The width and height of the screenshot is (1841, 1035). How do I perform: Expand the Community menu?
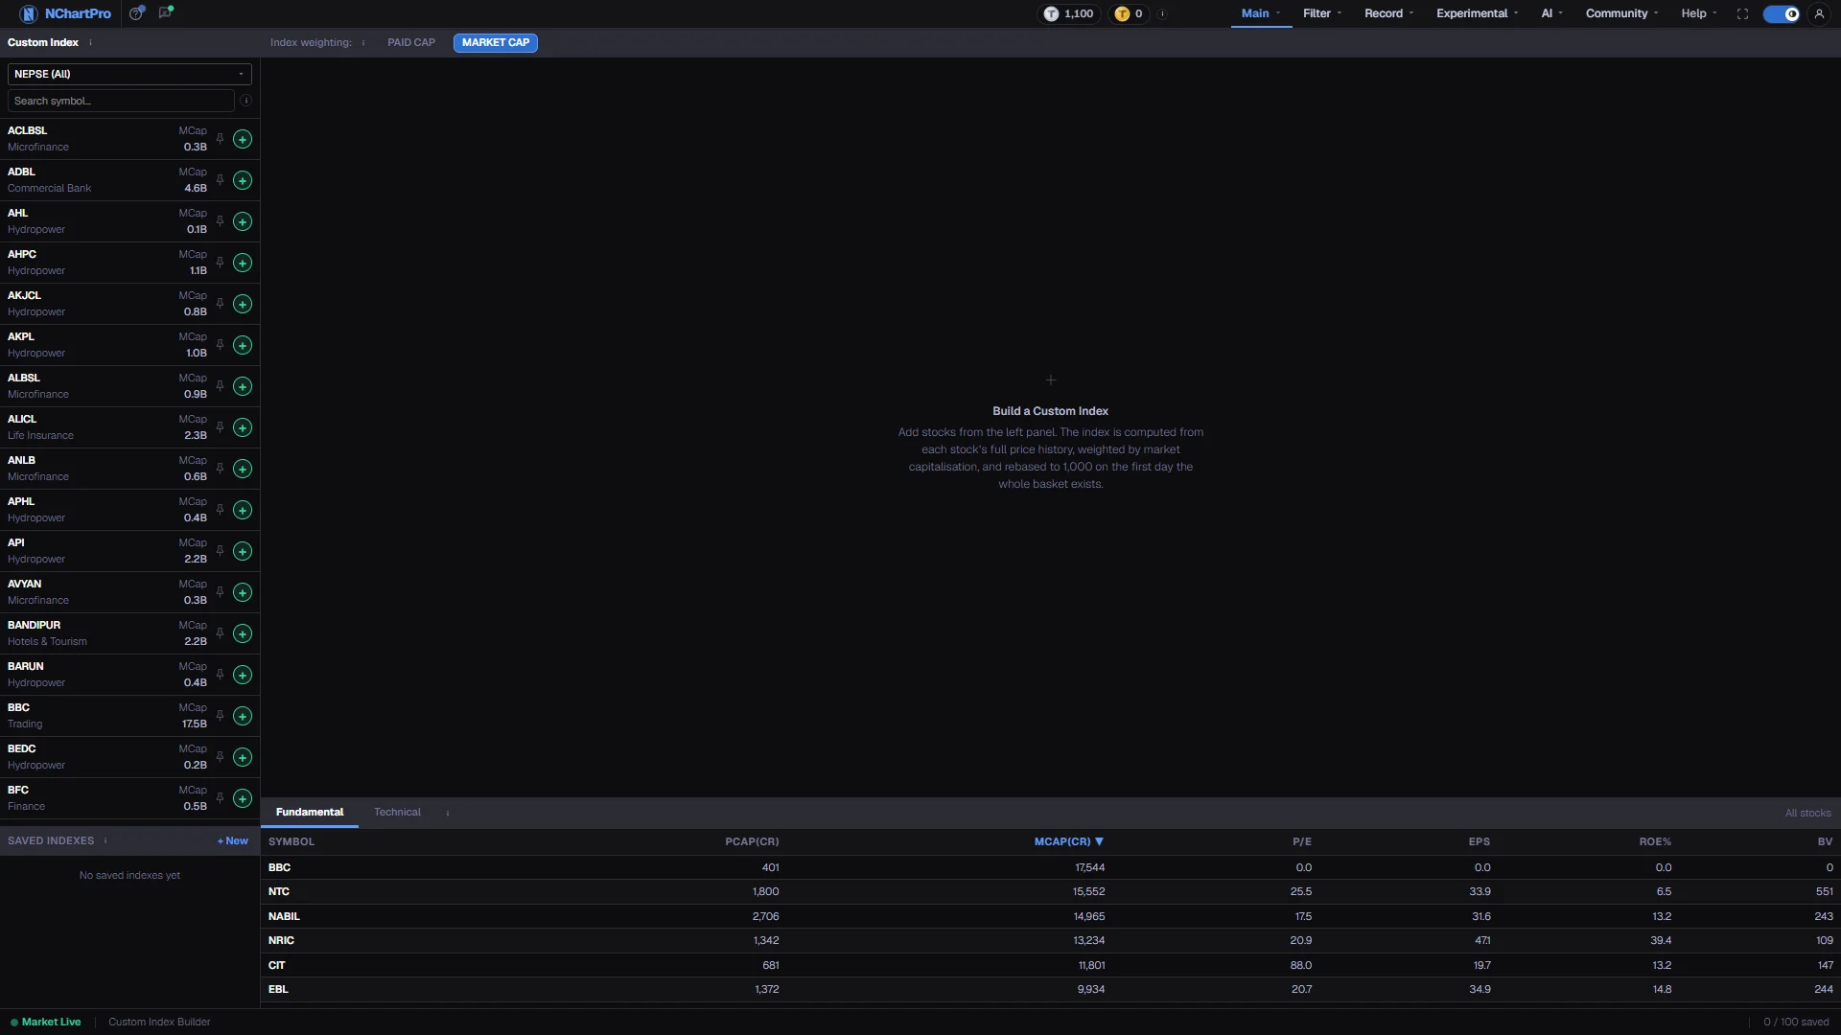tap(1621, 13)
